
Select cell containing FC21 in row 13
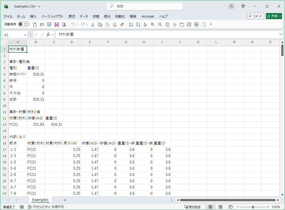[x=18, y=124]
